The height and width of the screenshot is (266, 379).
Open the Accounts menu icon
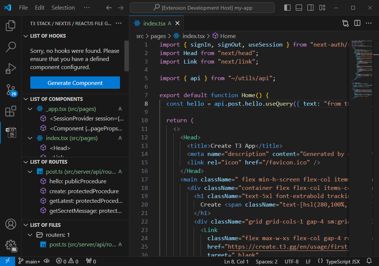click(11, 224)
